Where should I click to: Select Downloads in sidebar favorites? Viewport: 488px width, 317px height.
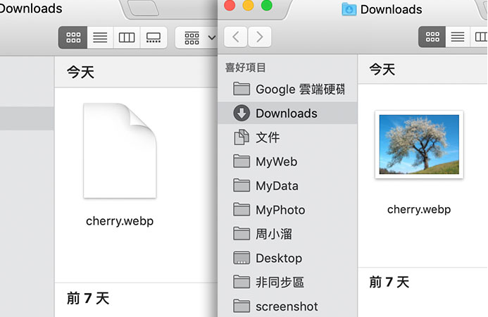click(x=287, y=113)
